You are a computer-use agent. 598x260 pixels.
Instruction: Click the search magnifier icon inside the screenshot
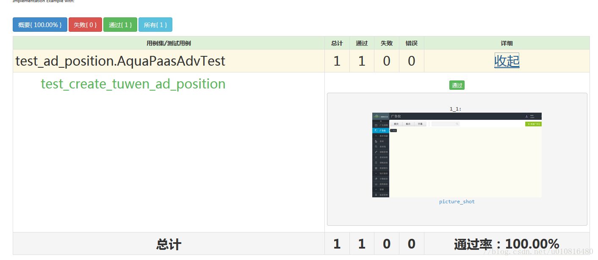tap(457, 124)
